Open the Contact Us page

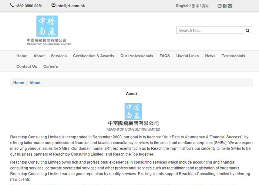coord(27,67)
